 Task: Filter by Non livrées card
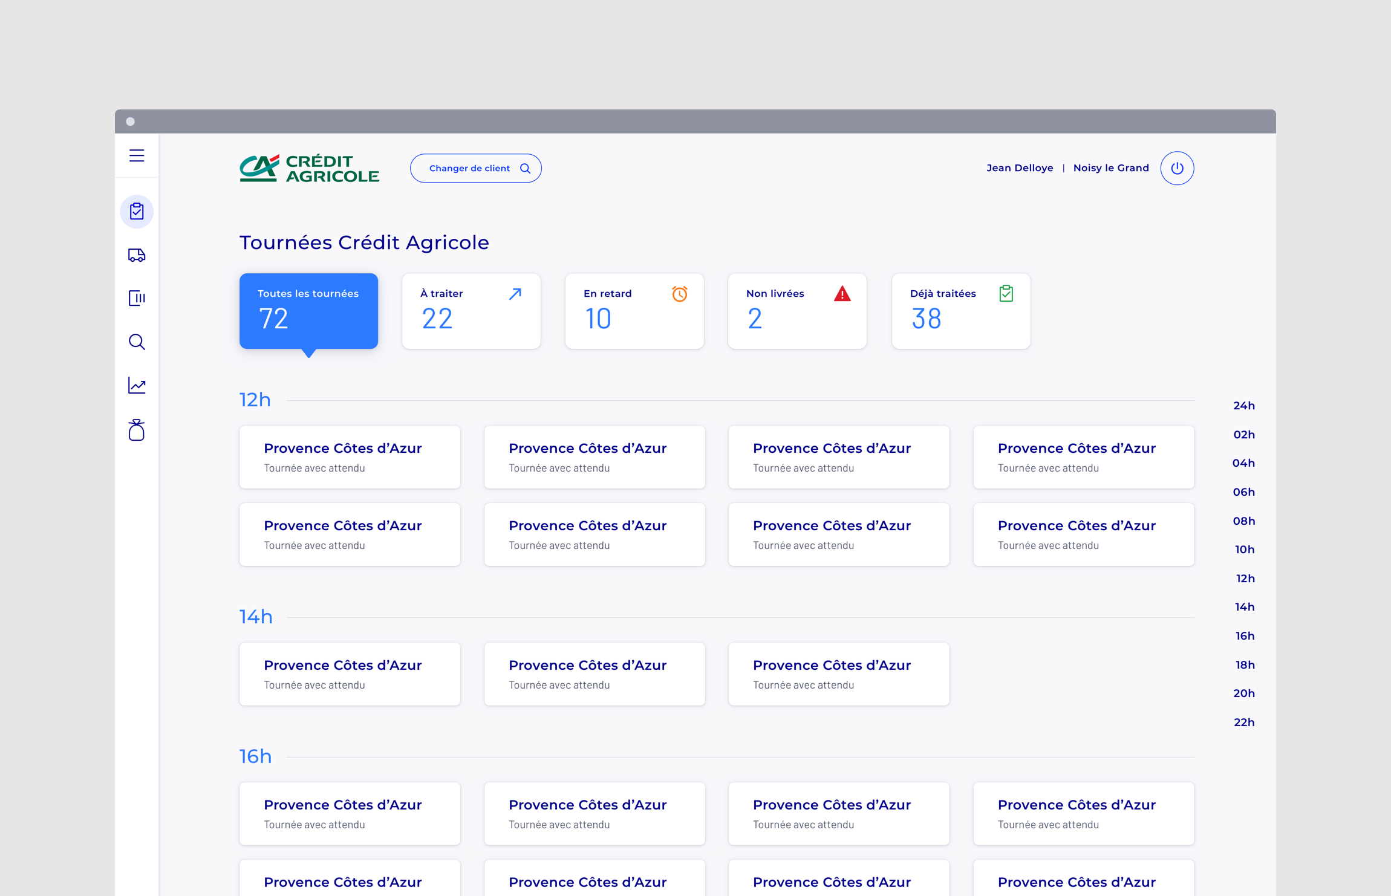tap(797, 311)
